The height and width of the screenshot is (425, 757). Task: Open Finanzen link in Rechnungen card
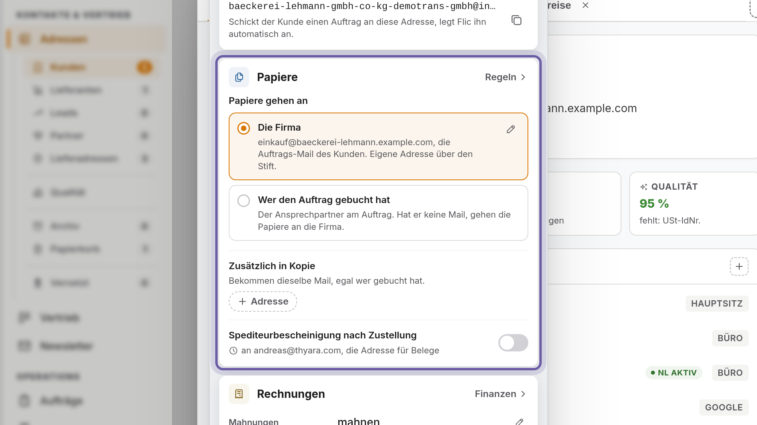[501, 394]
